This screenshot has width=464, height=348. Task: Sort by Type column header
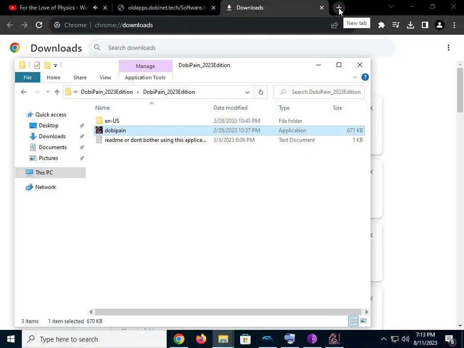point(302,108)
